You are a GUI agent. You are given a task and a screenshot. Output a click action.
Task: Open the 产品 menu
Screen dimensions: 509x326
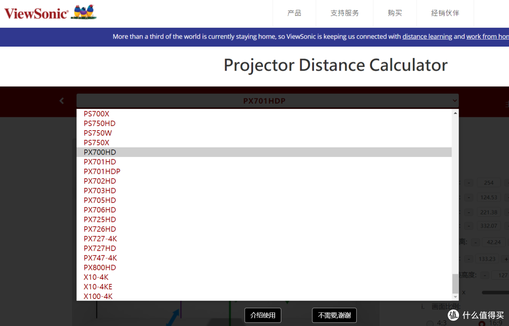point(294,13)
